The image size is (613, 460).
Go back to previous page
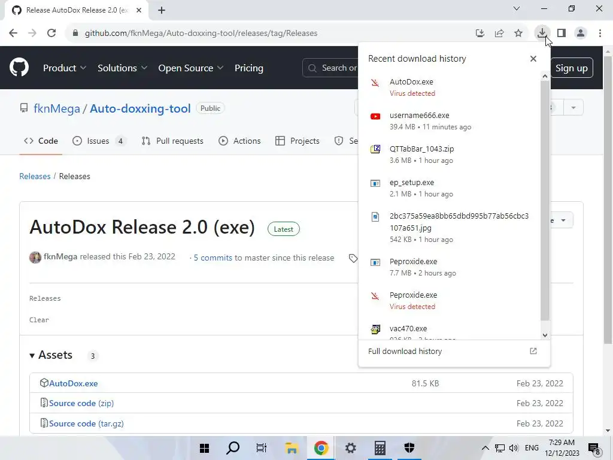tap(13, 34)
